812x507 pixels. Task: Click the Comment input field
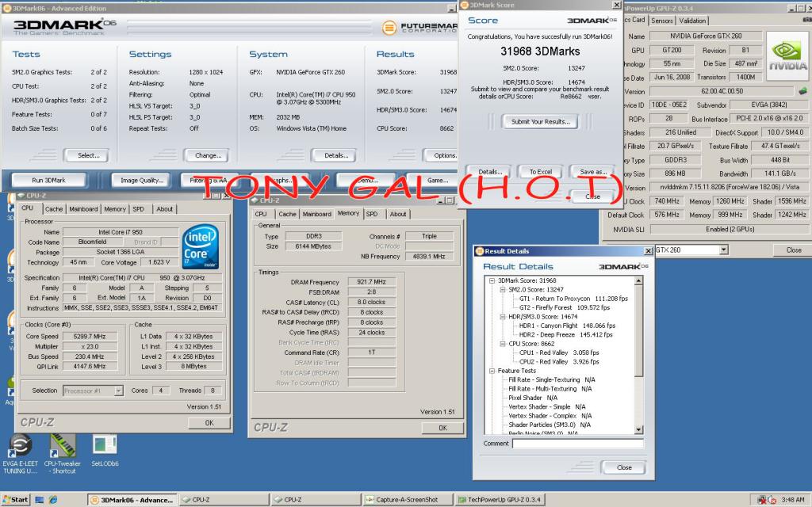pos(578,444)
